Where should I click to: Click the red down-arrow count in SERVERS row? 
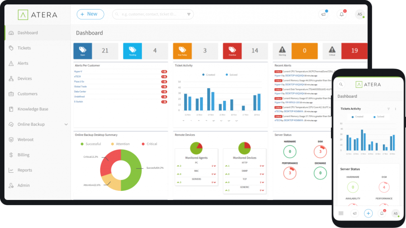click(214, 182)
